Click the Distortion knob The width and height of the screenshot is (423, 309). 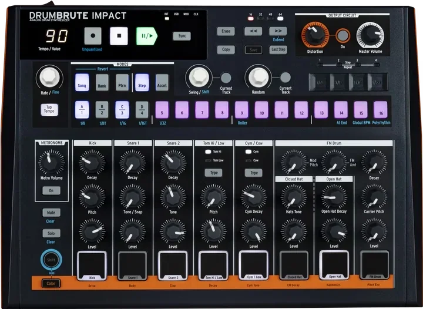click(x=315, y=35)
